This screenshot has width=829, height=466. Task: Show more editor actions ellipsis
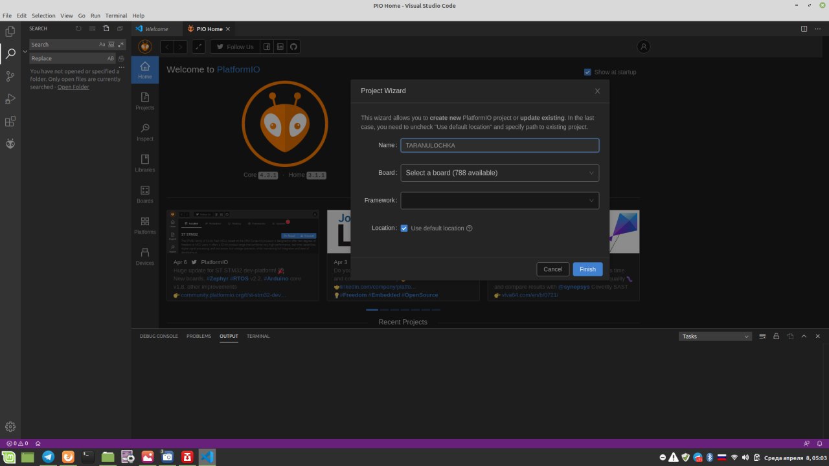(817, 28)
